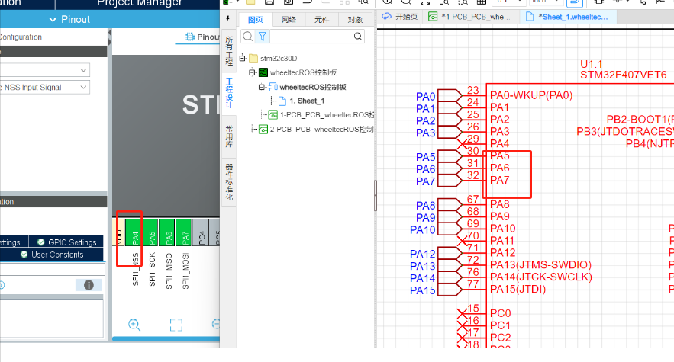Click the green board icon beside wheeltecROS控制板

pos(263,72)
